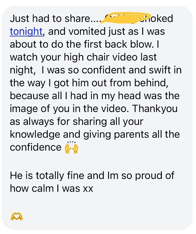Click the heart hands emoji below message
Viewport: 196px width, 234px height.
click(x=17, y=216)
